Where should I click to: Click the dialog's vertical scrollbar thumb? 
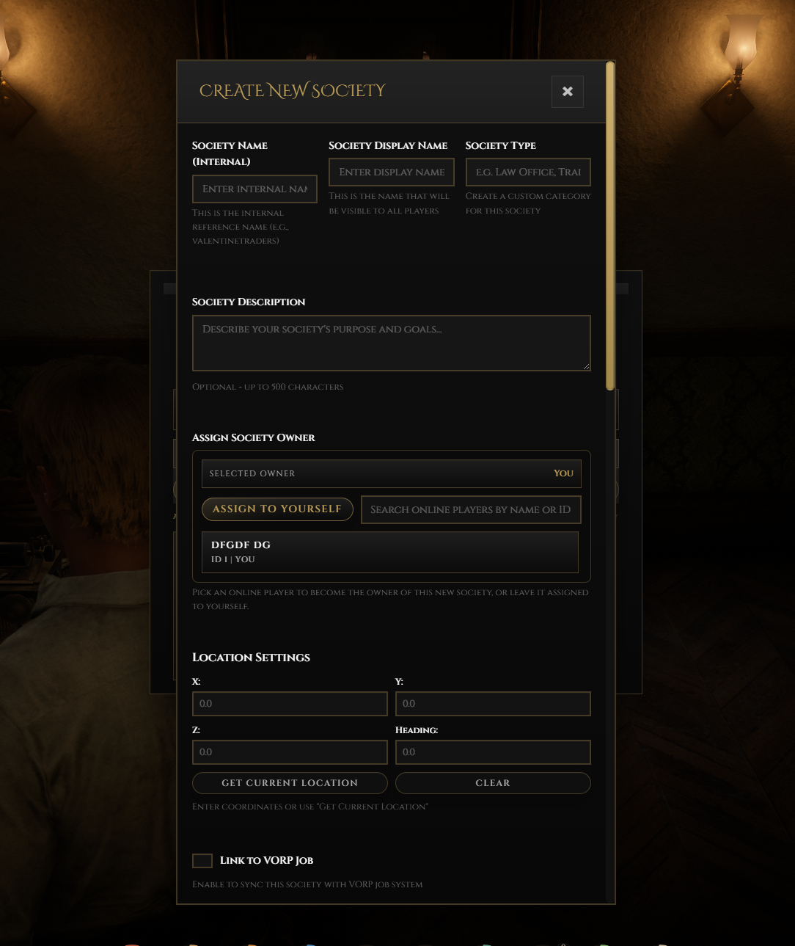(x=609, y=226)
